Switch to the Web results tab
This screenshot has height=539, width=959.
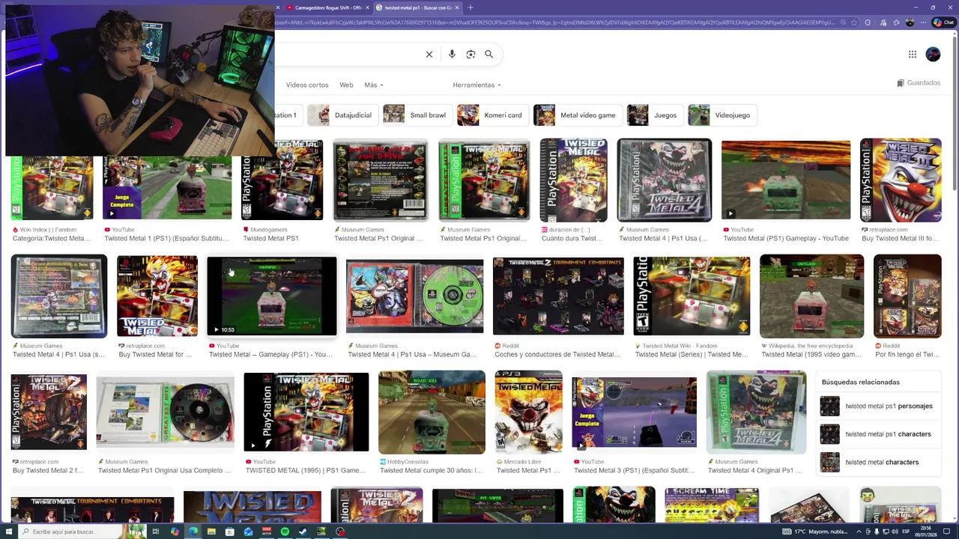346,85
